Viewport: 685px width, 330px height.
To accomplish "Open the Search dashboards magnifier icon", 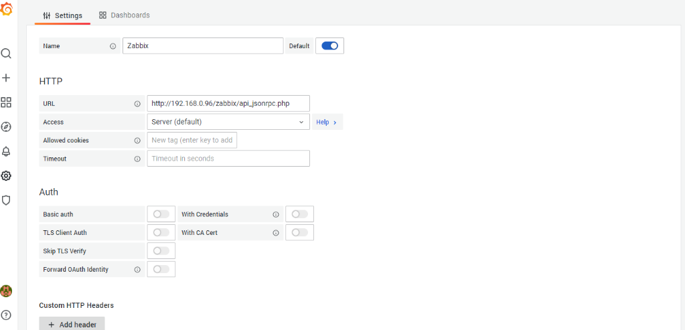I will tap(6, 54).
